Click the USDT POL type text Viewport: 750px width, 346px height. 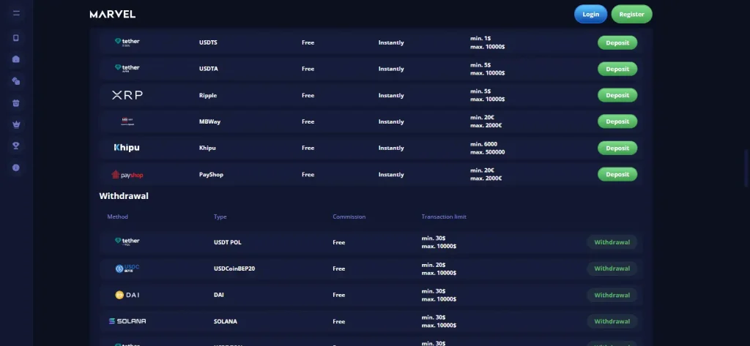pos(228,242)
